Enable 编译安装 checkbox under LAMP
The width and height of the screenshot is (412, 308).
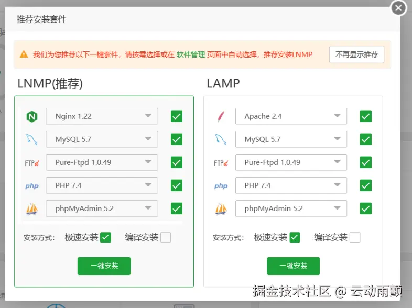pyautogui.click(x=355, y=237)
